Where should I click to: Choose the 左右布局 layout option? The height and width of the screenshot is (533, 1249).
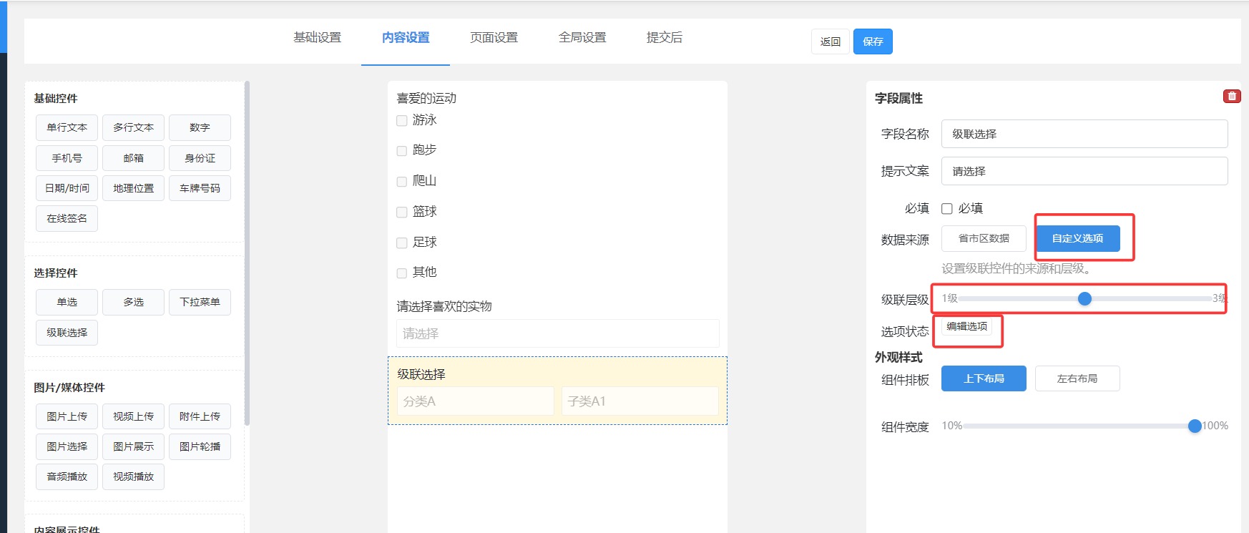click(x=1077, y=378)
